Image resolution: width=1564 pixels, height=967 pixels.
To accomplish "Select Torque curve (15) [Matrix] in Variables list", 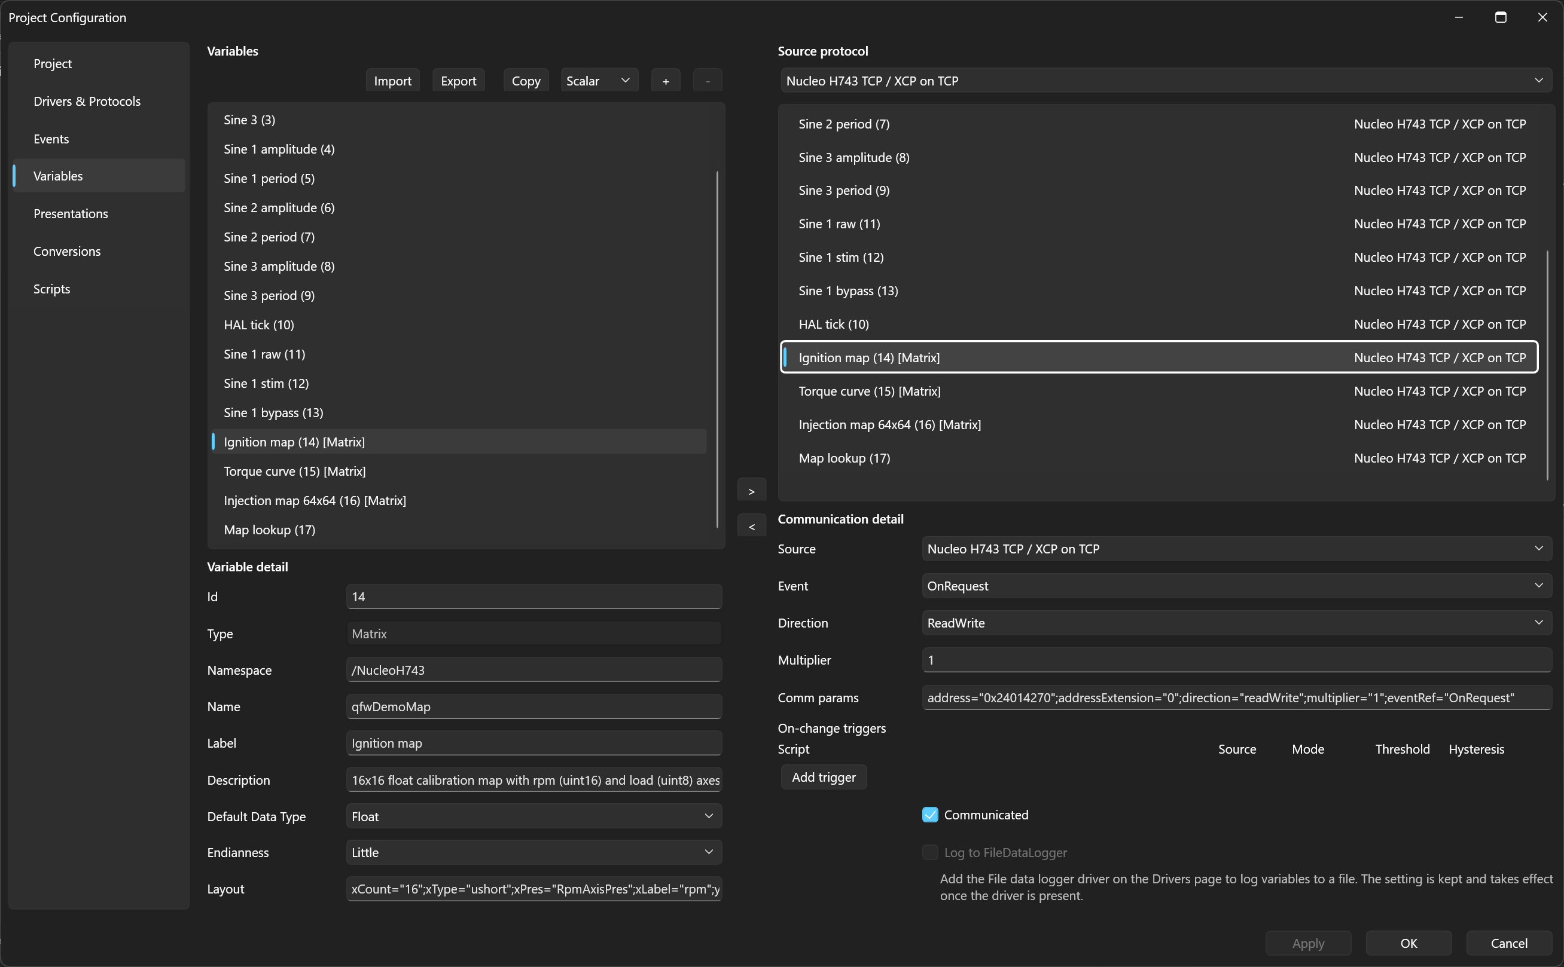I will click(x=459, y=472).
